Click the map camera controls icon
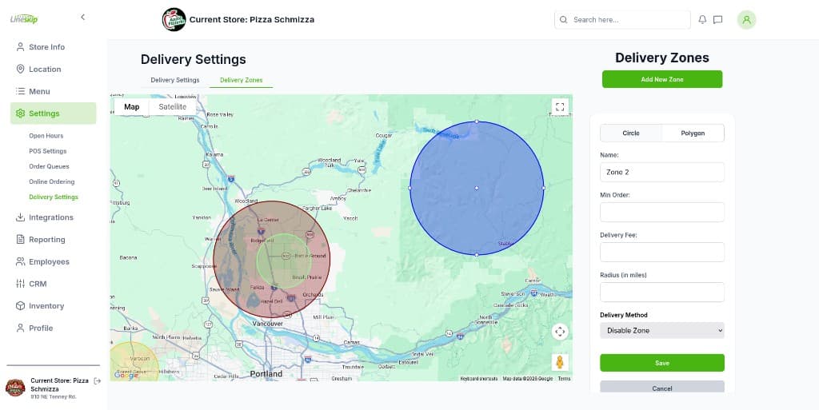 [x=560, y=332]
